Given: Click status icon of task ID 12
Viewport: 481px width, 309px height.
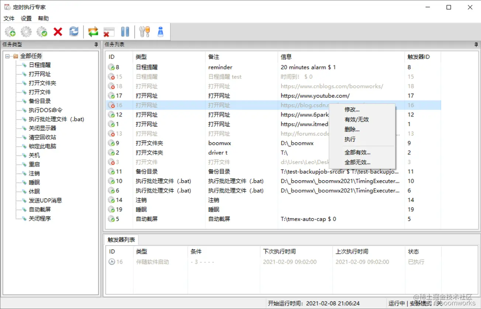Looking at the screenshot, I should tap(111, 115).
